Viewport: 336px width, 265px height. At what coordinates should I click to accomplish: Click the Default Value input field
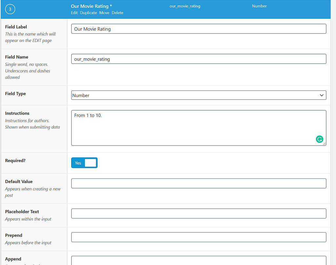(199, 183)
